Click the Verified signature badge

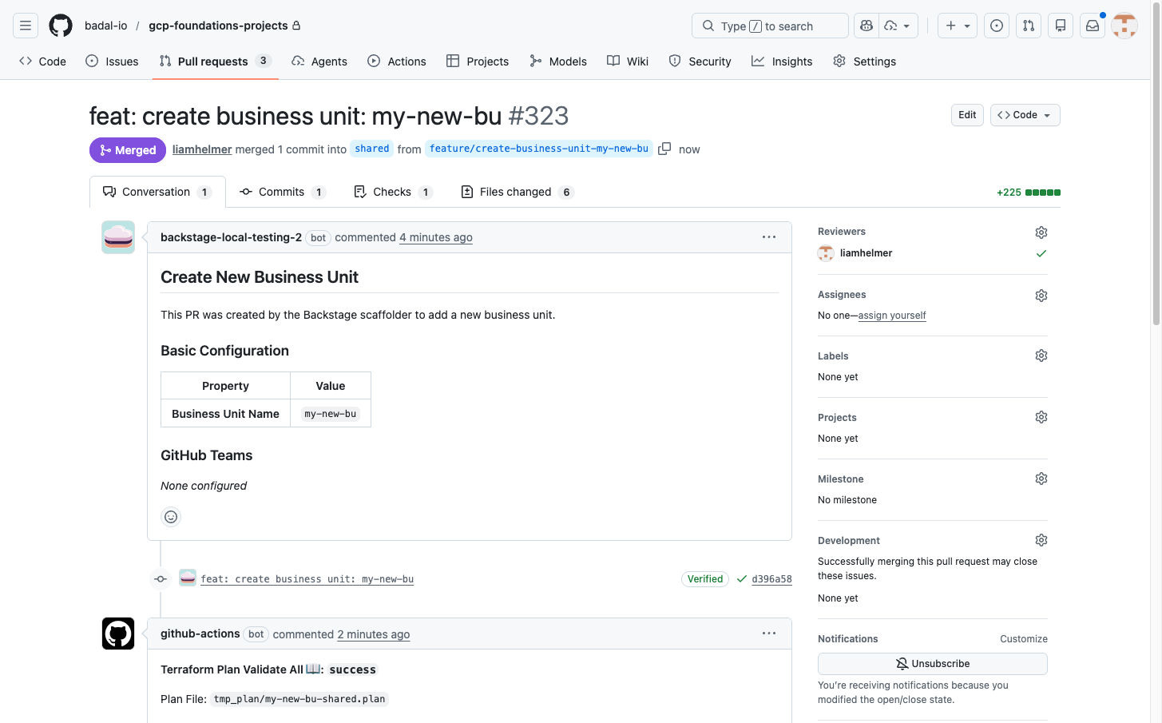click(x=705, y=579)
